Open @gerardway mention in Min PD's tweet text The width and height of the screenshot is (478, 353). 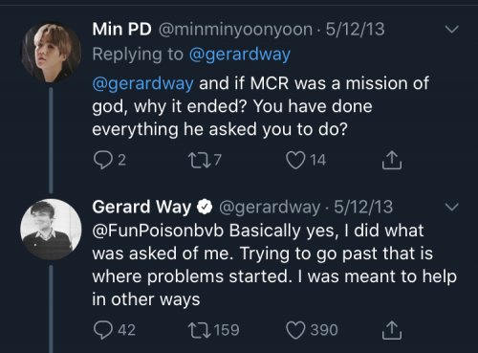tap(142, 83)
